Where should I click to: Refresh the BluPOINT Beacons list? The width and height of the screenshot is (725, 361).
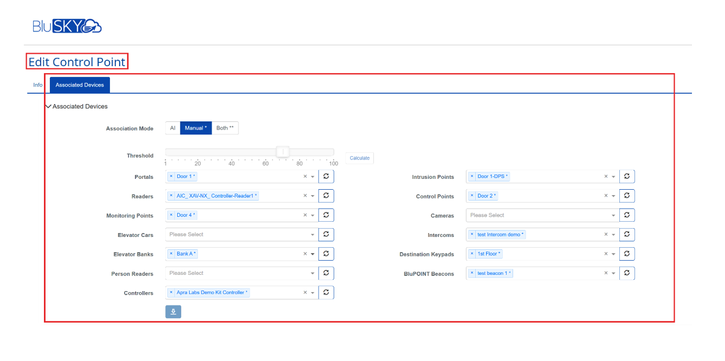tap(627, 273)
